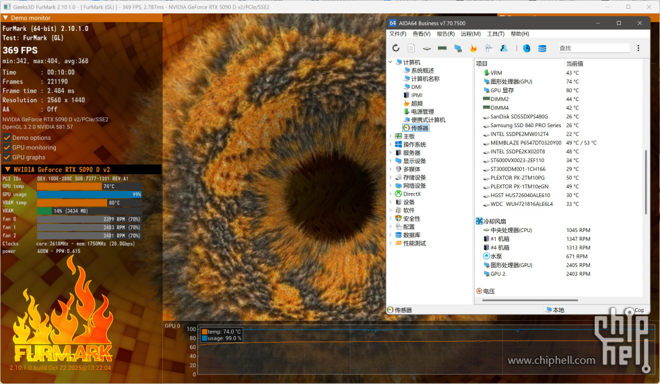Select 系统概述 in the tree
660x384 pixels.
pos(422,71)
